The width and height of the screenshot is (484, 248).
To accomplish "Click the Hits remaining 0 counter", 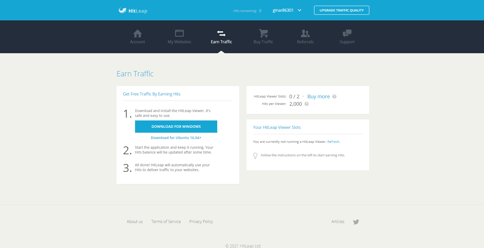I will 247,11.
